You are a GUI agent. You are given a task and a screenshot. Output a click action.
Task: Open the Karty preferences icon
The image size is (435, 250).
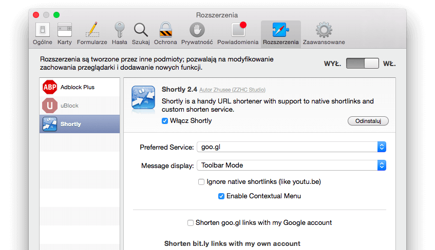[65, 30]
